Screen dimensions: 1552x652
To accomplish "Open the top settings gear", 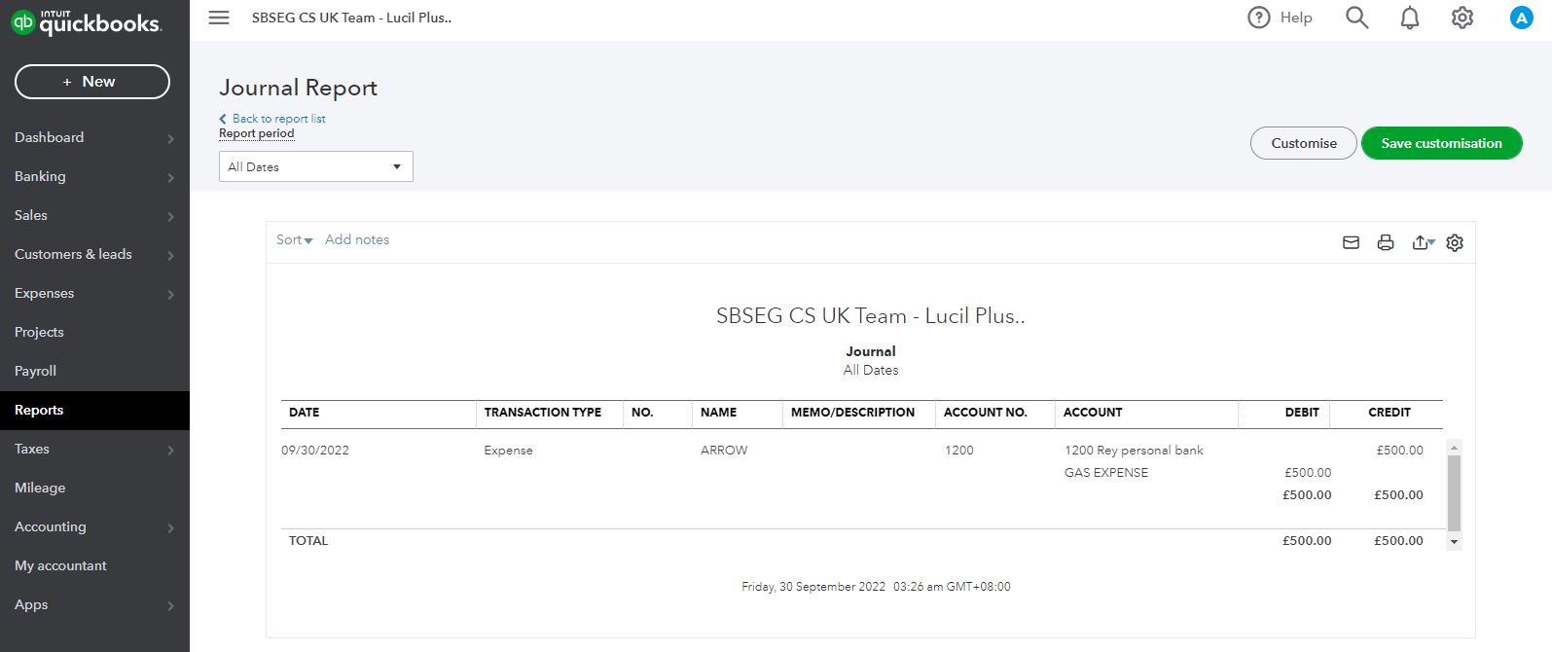I will [x=1462, y=18].
